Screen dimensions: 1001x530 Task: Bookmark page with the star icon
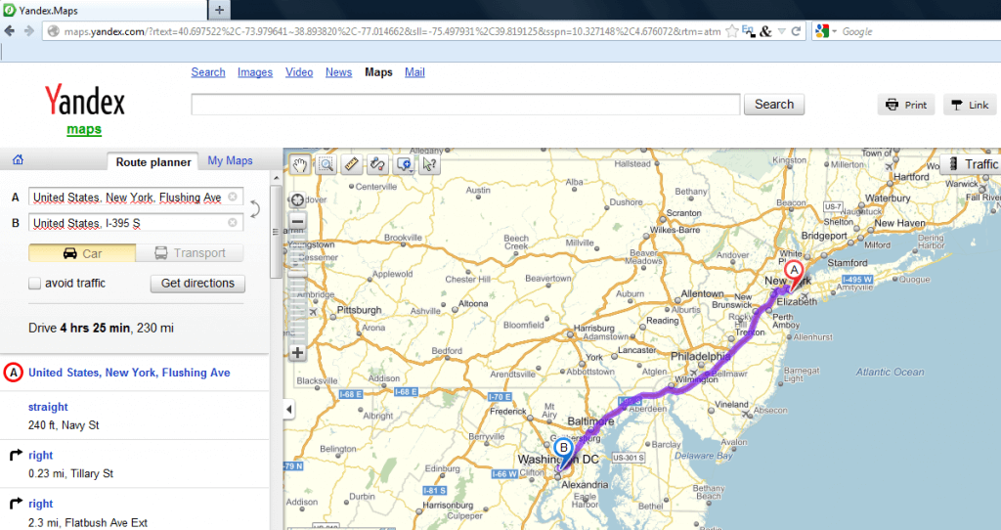coord(732,31)
